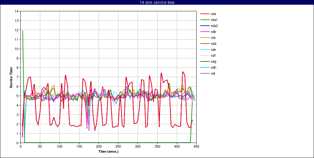
Task: Click the green sda1 legend color line
Action: click(x=204, y=20)
